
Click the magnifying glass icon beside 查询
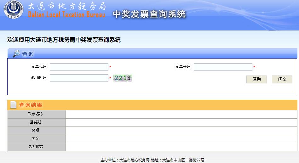pos(16,54)
